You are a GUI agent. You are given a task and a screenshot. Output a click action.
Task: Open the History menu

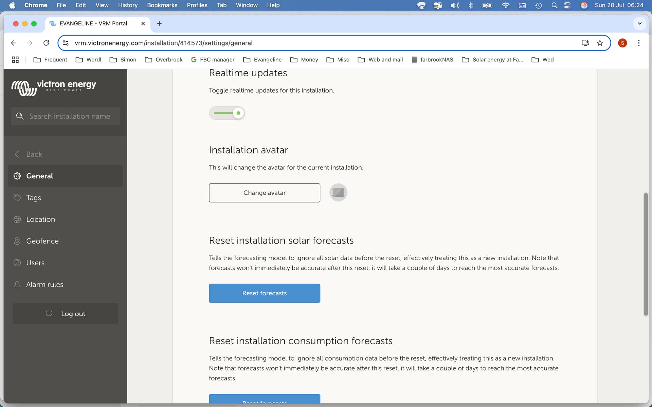click(x=128, y=5)
